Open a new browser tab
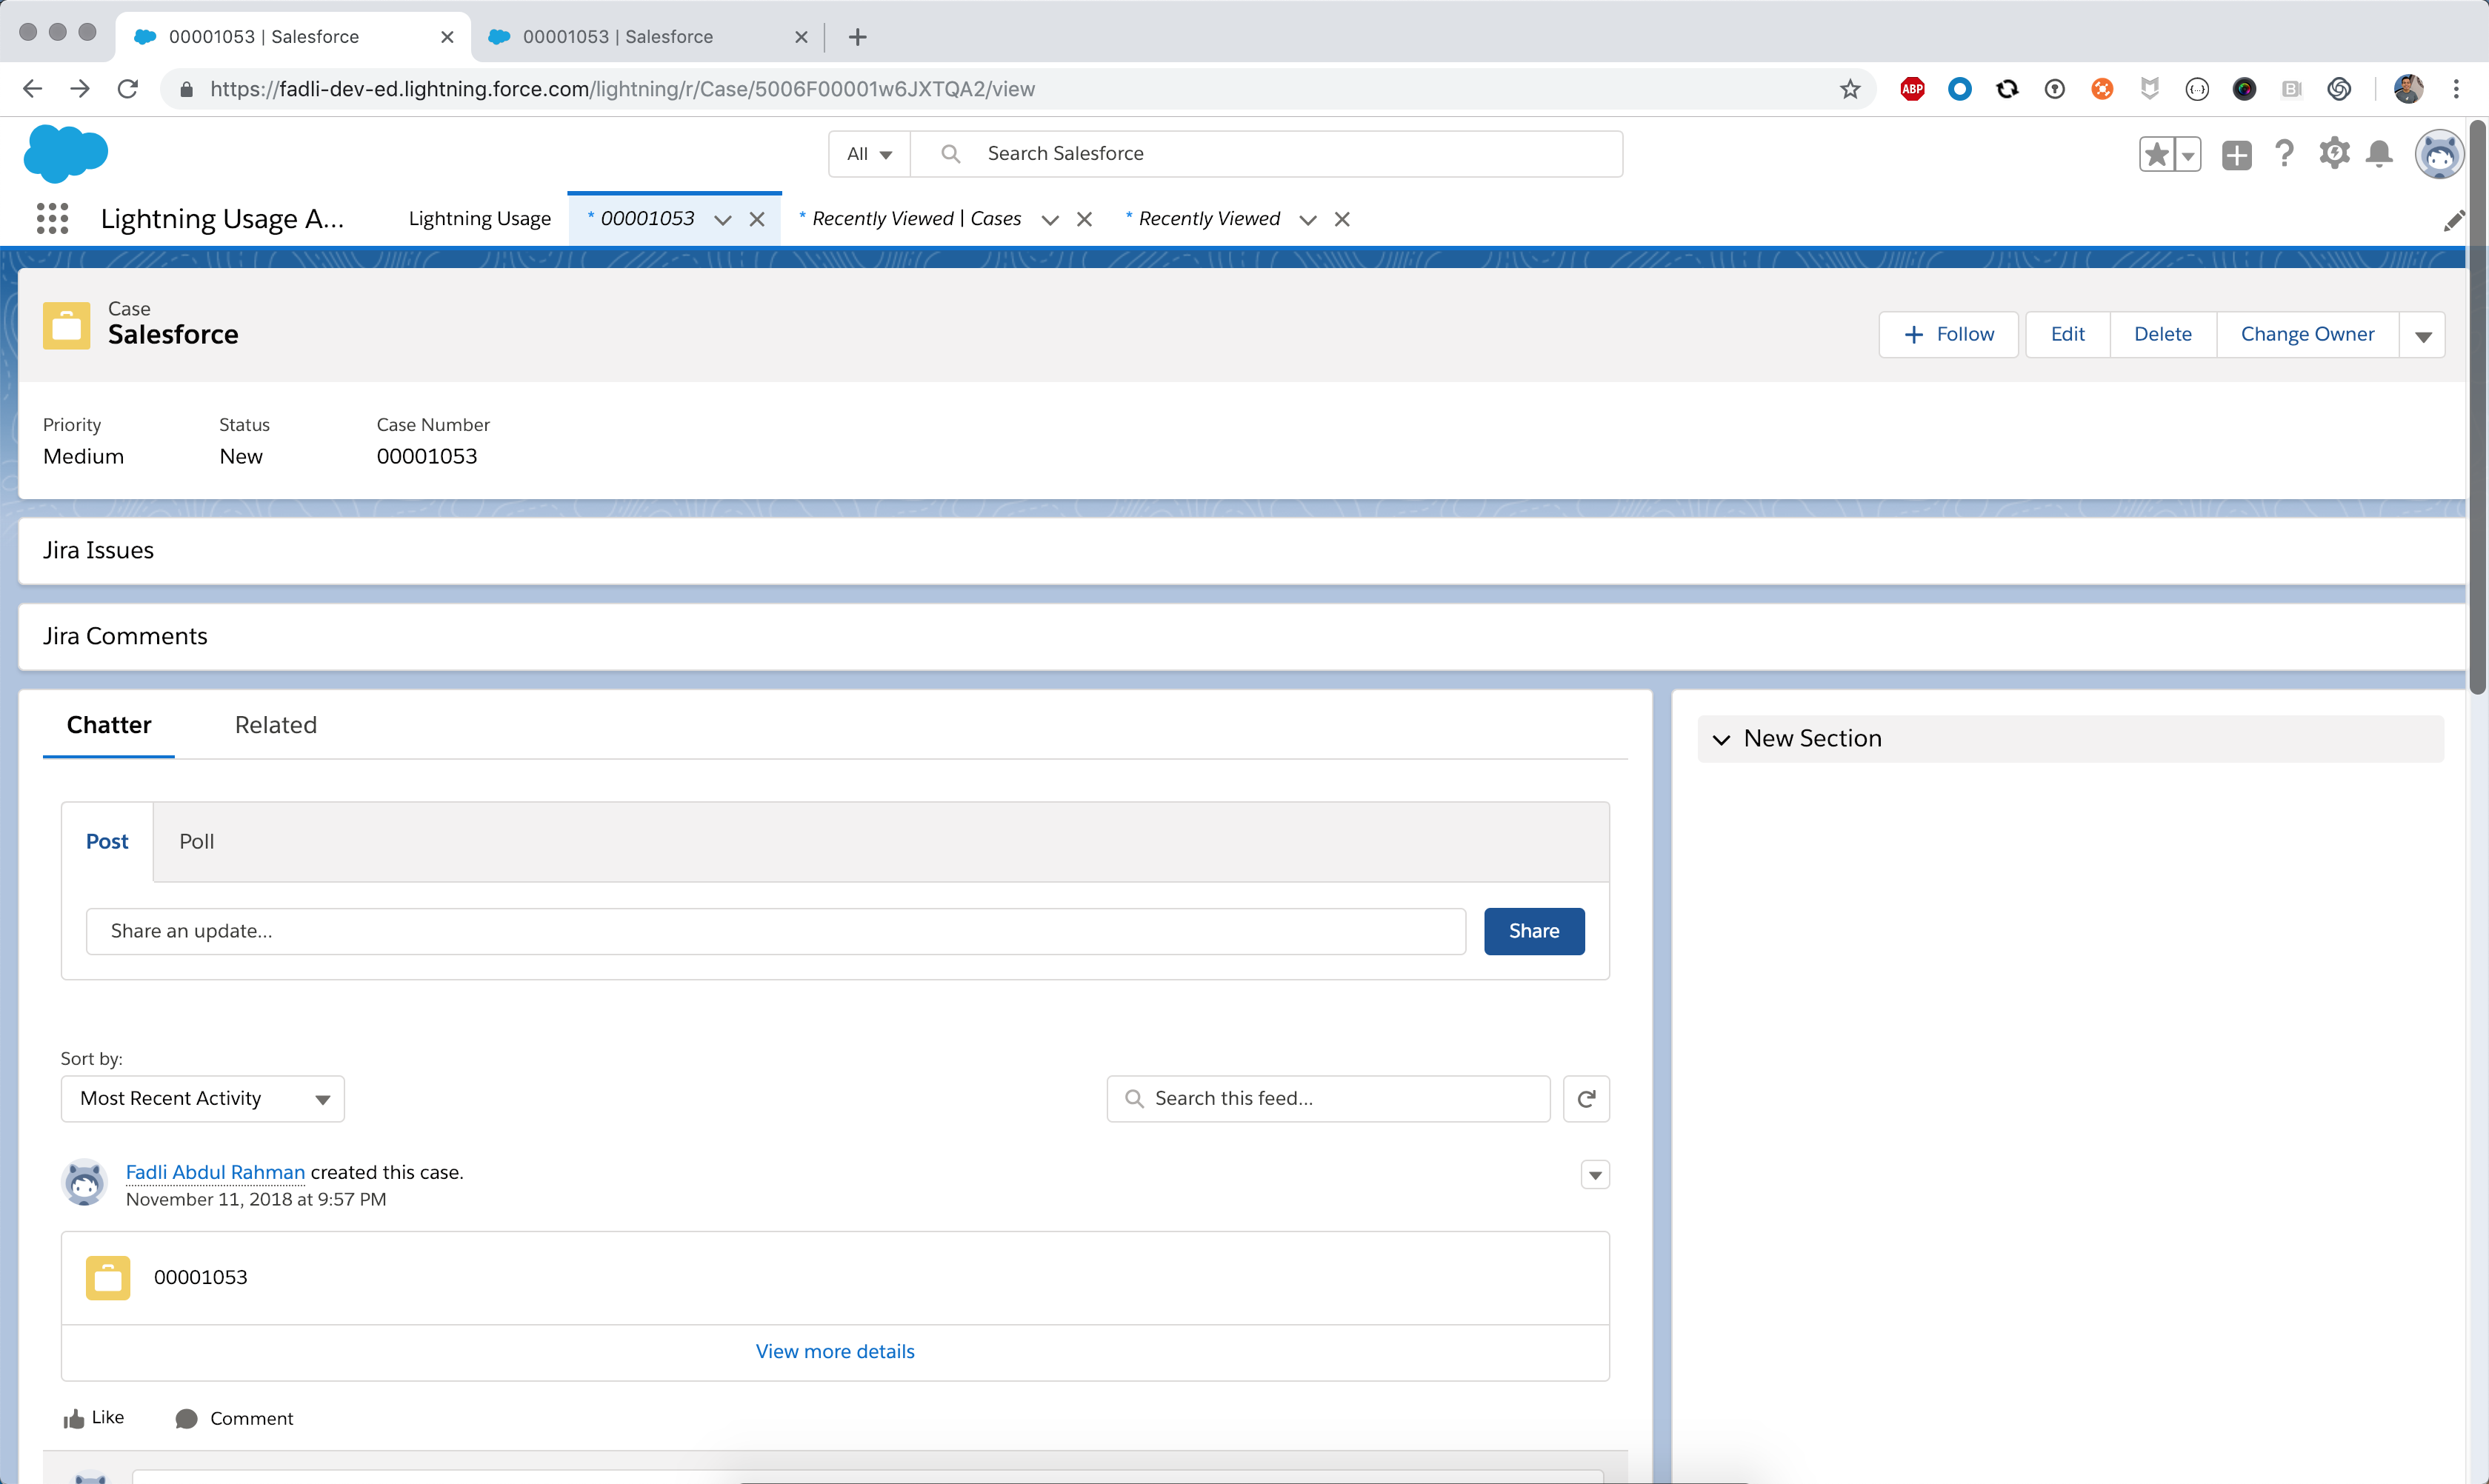2489x1484 pixels. click(857, 37)
